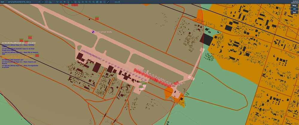
Task: Click the MAP label in top bar
Action: point(2,2)
